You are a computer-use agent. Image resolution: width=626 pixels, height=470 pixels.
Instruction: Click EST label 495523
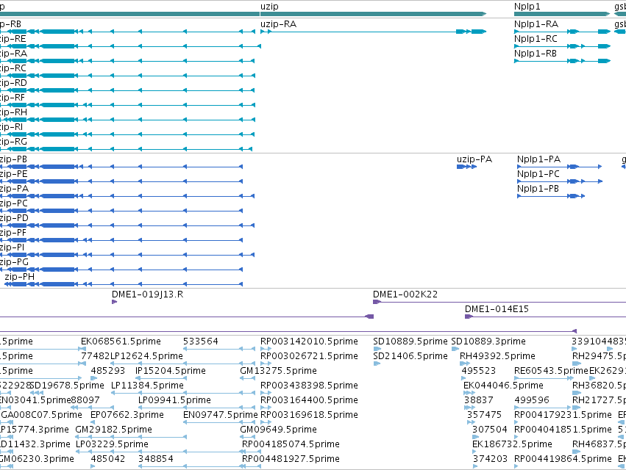[479, 371]
